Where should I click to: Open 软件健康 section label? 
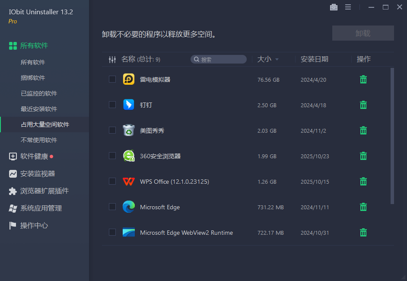[x=34, y=156]
